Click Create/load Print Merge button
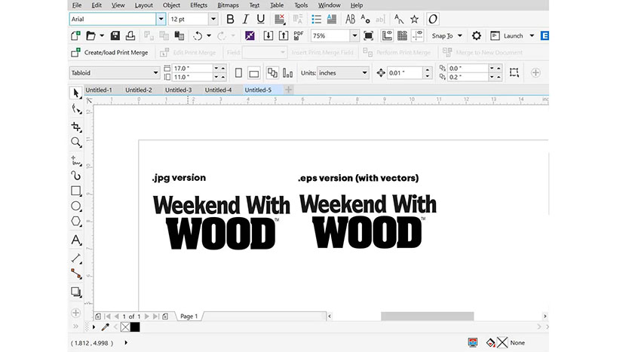The height and width of the screenshot is (352, 626). pos(110,53)
